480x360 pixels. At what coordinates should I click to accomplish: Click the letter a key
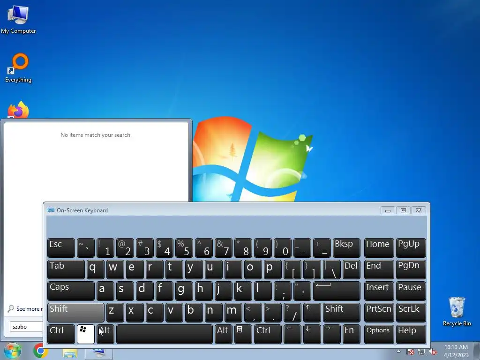(105, 291)
